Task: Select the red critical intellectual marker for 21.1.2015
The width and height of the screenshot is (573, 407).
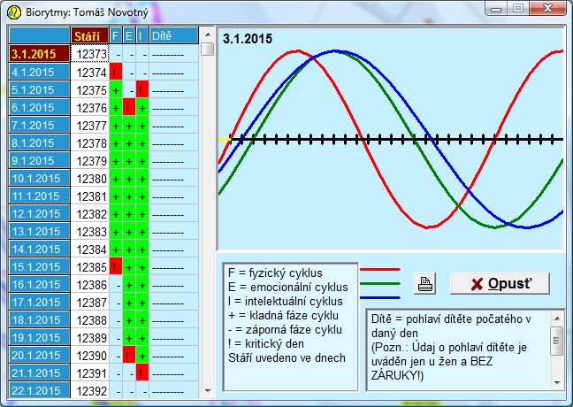Action: (141, 373)
